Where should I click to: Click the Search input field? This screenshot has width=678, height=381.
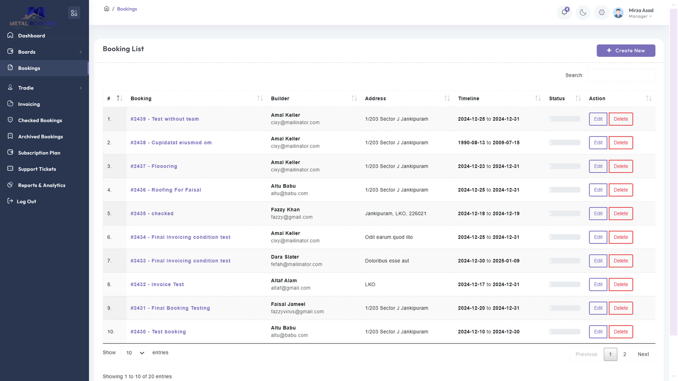(620, 75)
